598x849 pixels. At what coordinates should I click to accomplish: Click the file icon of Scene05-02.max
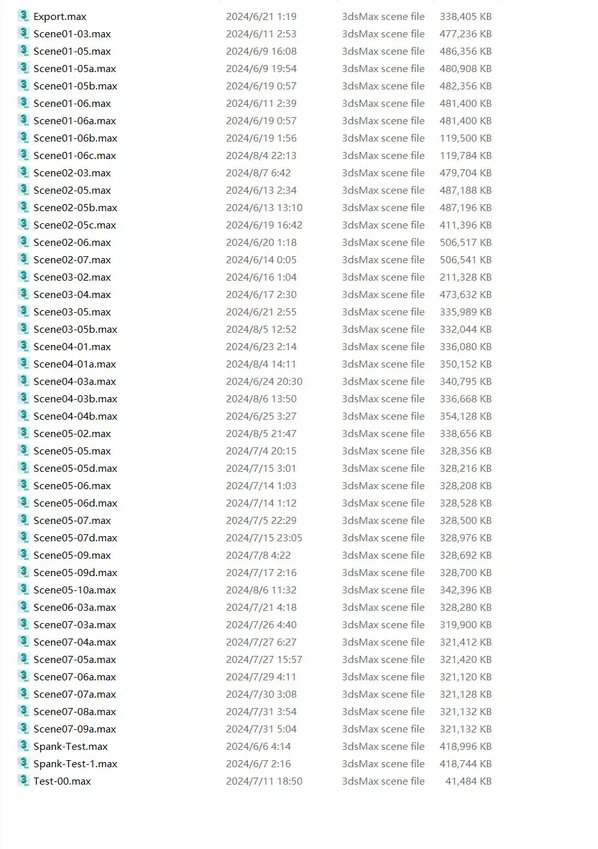(24, 433)
